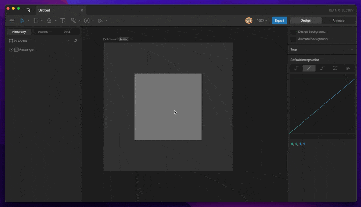Switch to the Data tab

(x=67, y=32)
